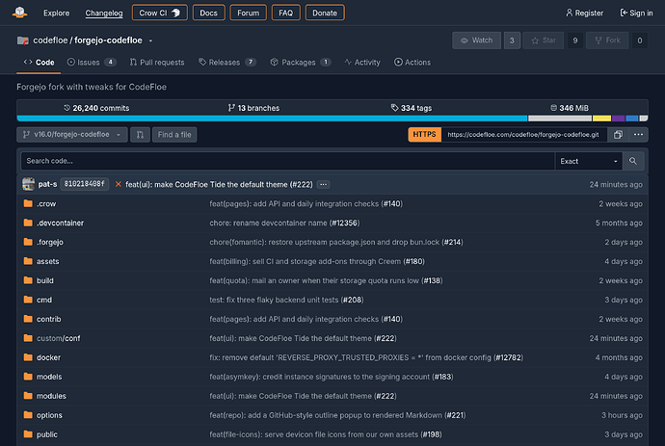Star the forgejo-codefloe repository
The width and height of the screenshot is (665, 446).
click(544, 40)
